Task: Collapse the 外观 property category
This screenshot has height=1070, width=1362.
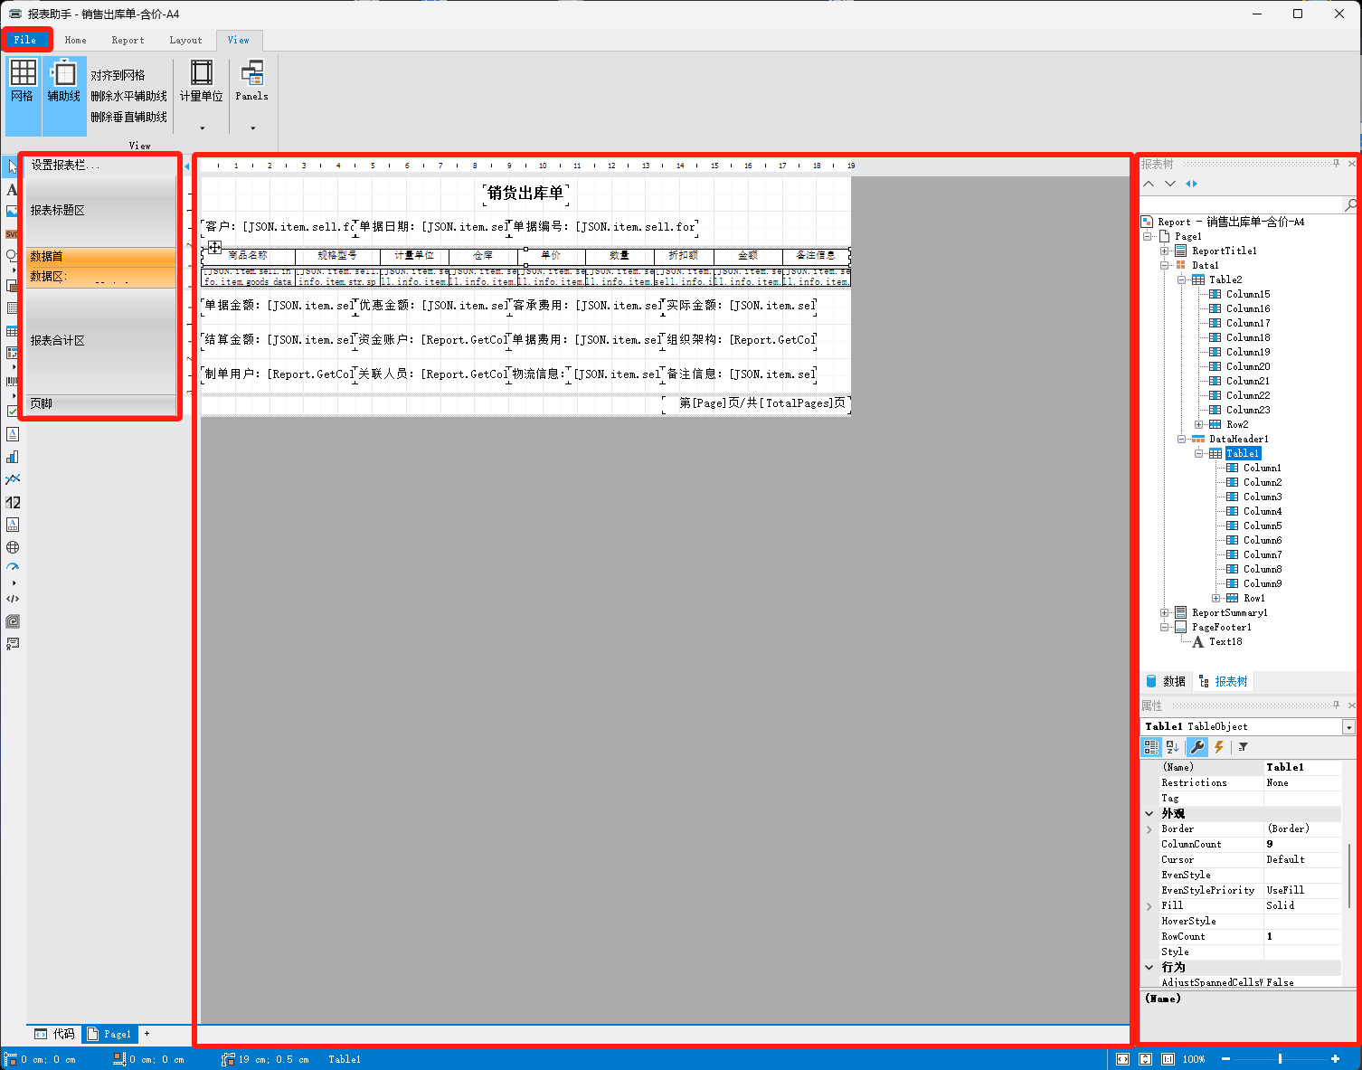Action: pos(1149,813)
